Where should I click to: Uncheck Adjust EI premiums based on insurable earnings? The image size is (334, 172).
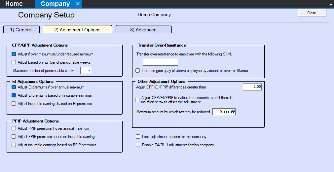pyautogui.click(x=14, y=95)
